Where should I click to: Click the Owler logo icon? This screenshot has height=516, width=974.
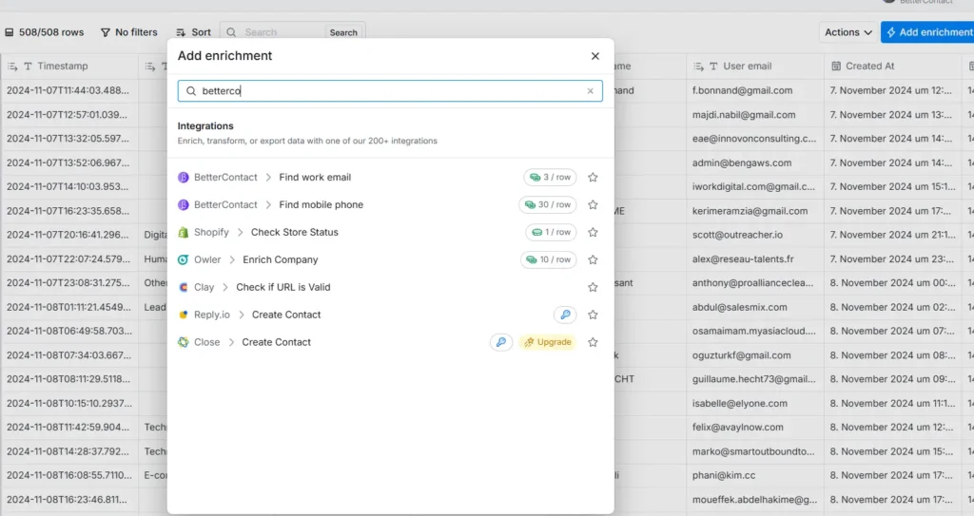[184, 259]
